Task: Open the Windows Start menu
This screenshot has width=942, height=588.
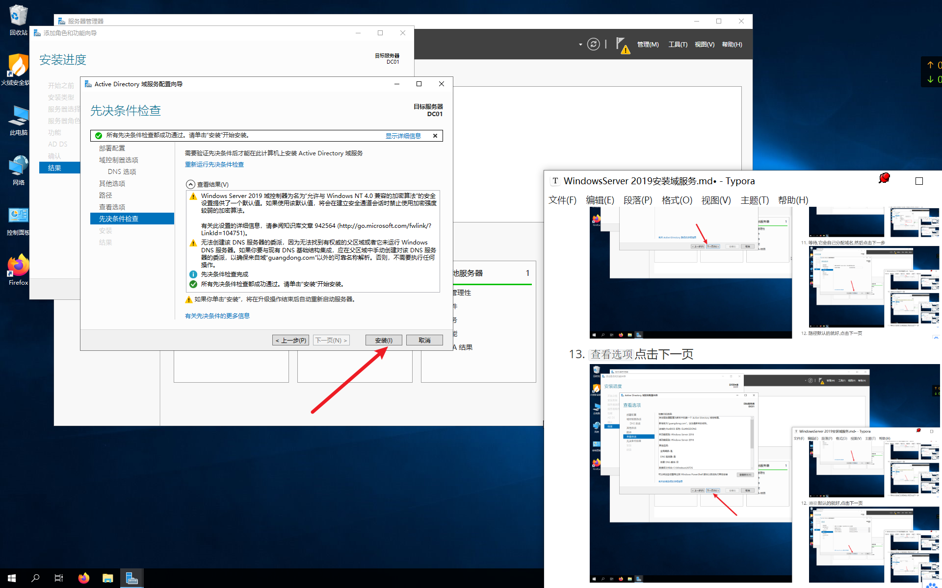Action: click(x=12, y=578)
